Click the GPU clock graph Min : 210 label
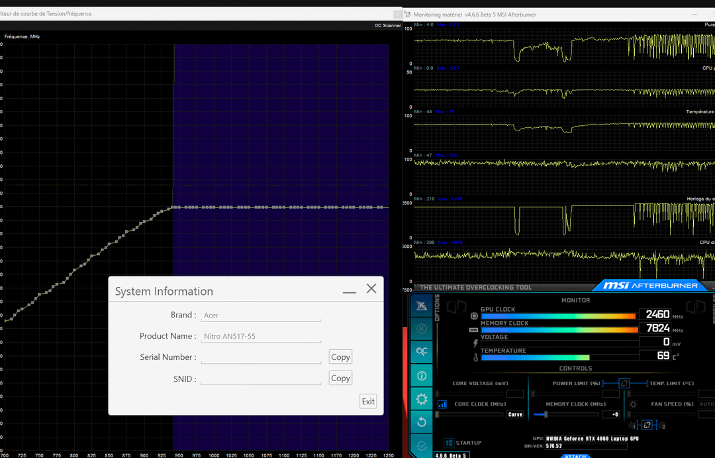 coord(424,199)
